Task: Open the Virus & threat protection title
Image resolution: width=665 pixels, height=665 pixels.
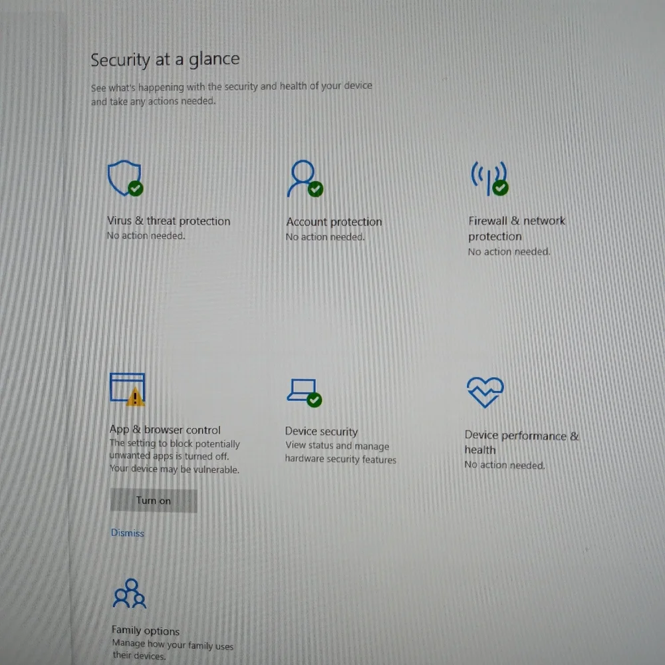Action: click(x=168, y=221)
